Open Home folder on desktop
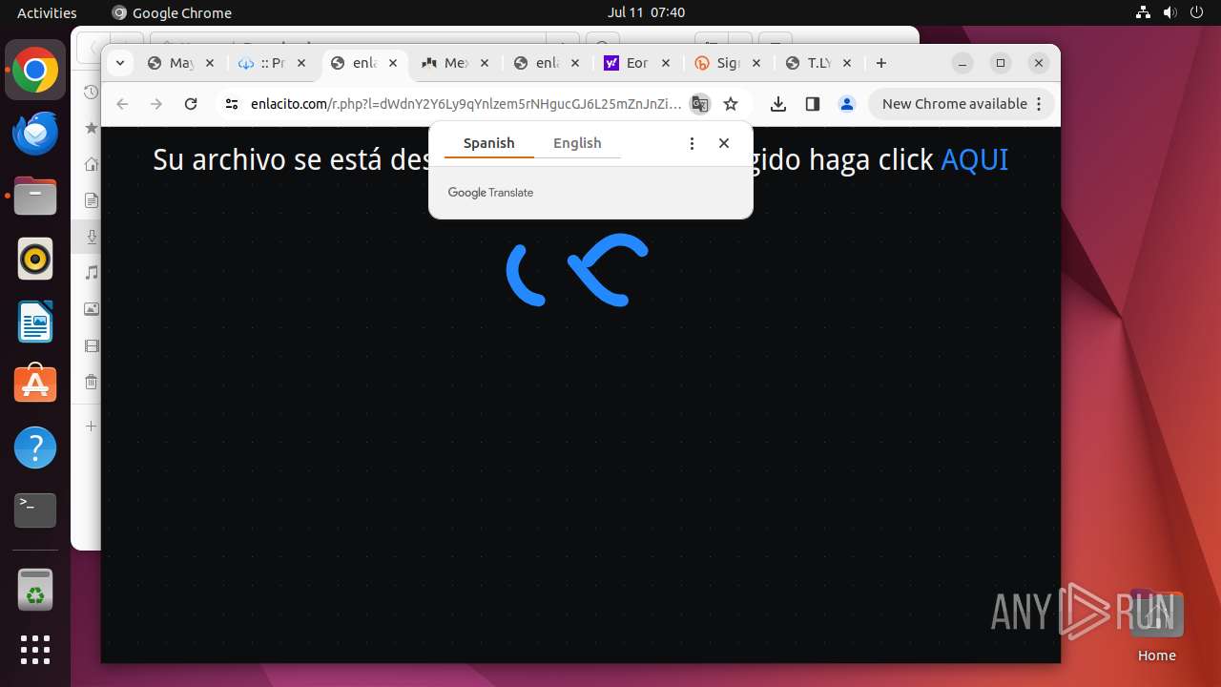The width and height of the screenshot is (1221, 687). pos(1156,625)
